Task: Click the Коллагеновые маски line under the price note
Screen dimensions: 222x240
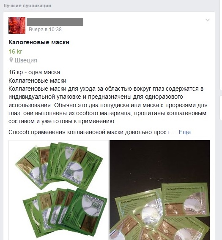Action: (x=37, y=81)
